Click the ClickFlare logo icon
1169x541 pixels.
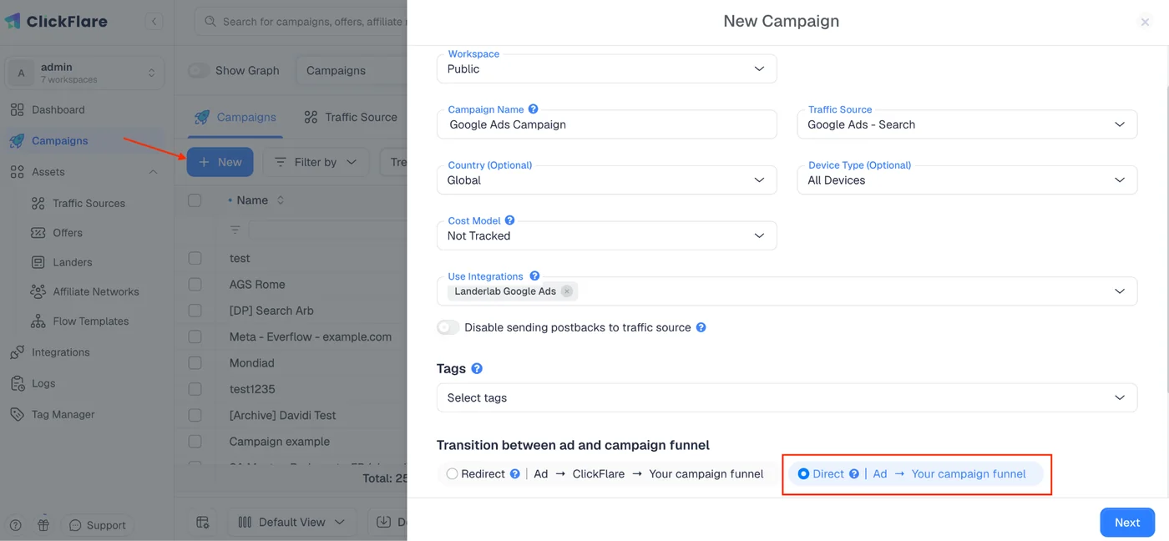point(13,21)
